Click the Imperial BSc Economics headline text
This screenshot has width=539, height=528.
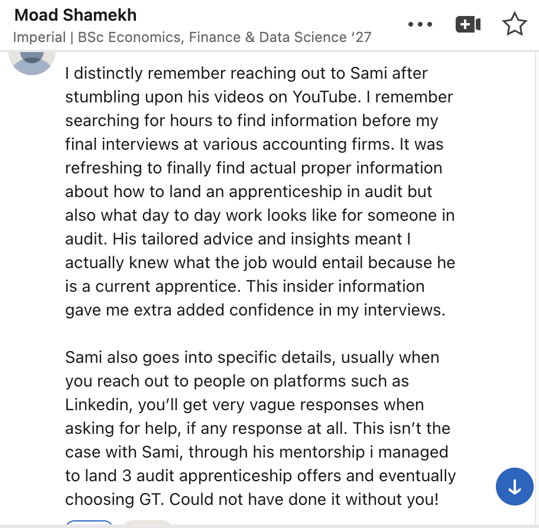(192, 37)
